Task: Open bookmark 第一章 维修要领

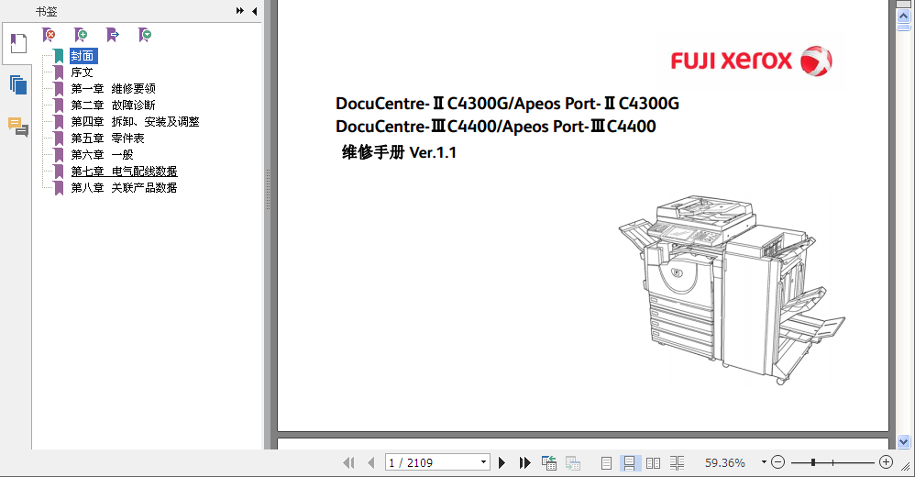Action: click(113, 89)
